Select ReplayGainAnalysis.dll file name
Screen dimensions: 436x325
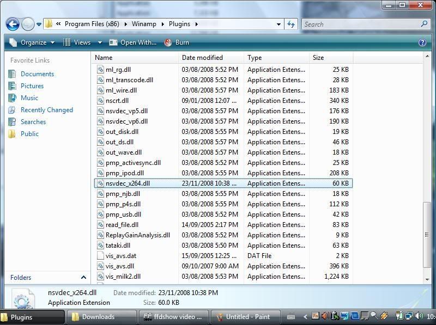pyautogui.click(x=138, y=235)
